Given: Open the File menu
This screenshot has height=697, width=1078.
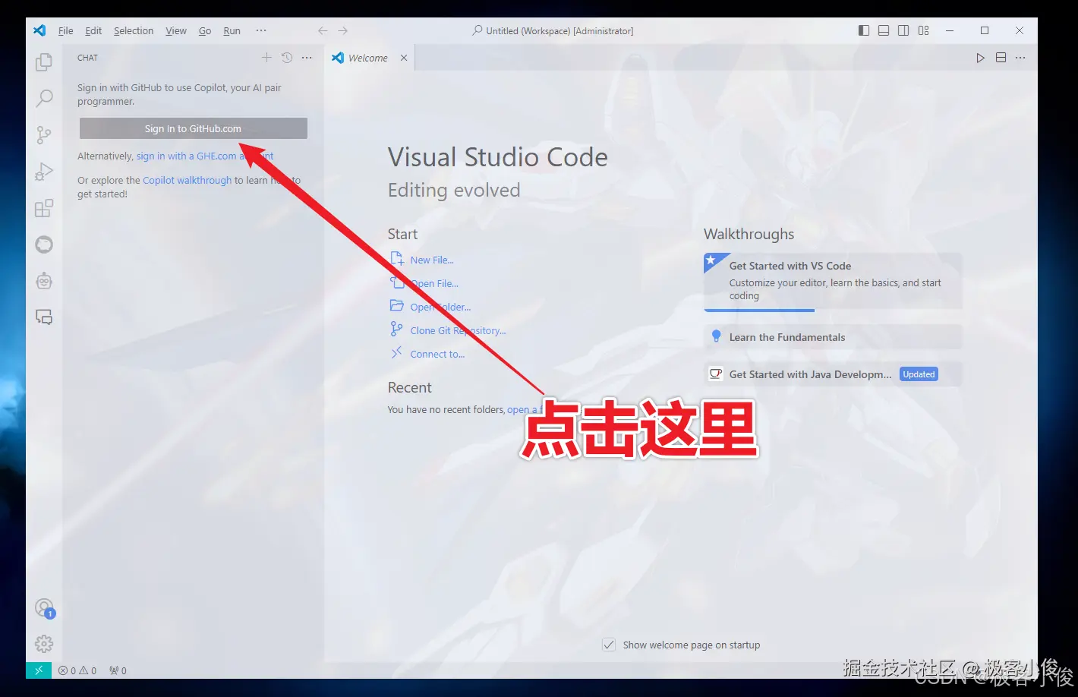Looking at the screenshot, I should point(66,30).
